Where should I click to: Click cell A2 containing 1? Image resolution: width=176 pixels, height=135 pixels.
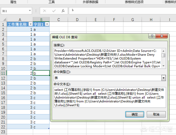(x=20, y=29)
